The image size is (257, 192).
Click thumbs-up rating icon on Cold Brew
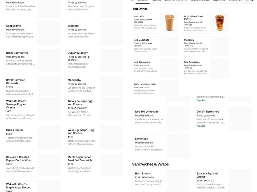coord(201,43)
